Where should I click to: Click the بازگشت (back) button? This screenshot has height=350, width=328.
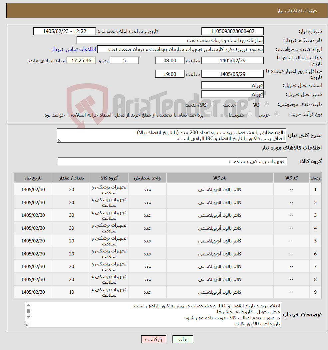pos(154,339)
